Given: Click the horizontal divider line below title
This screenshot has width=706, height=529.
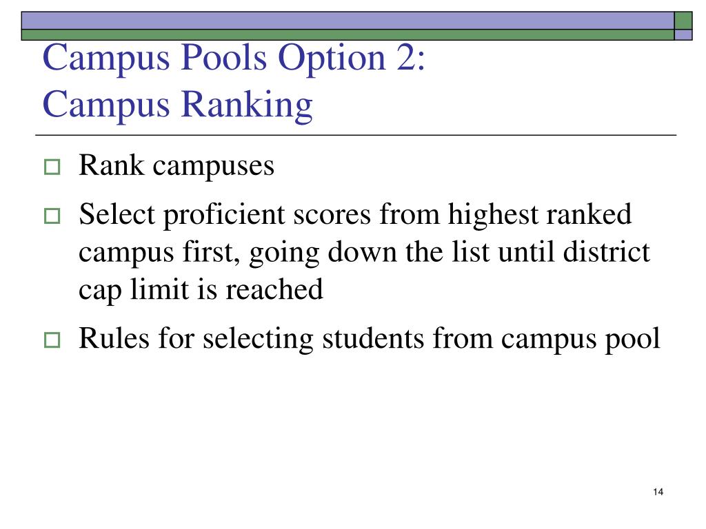Looking at the screenshot, I should (x=356, y=135).
